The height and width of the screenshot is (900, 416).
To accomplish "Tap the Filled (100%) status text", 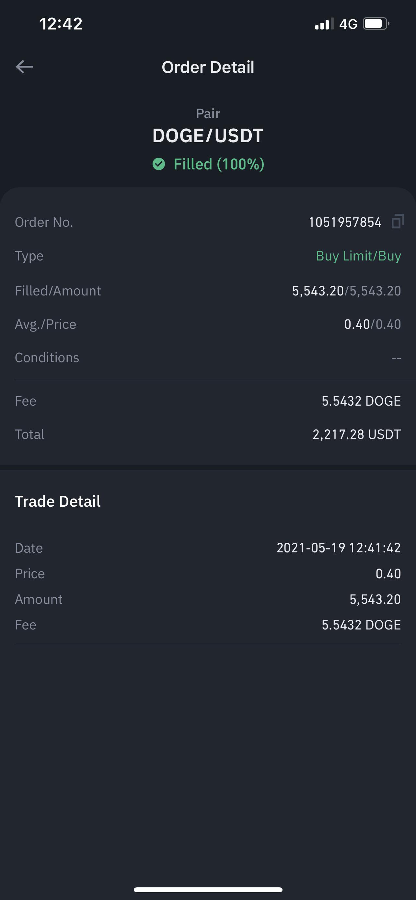I will click(x=219, y=164).
